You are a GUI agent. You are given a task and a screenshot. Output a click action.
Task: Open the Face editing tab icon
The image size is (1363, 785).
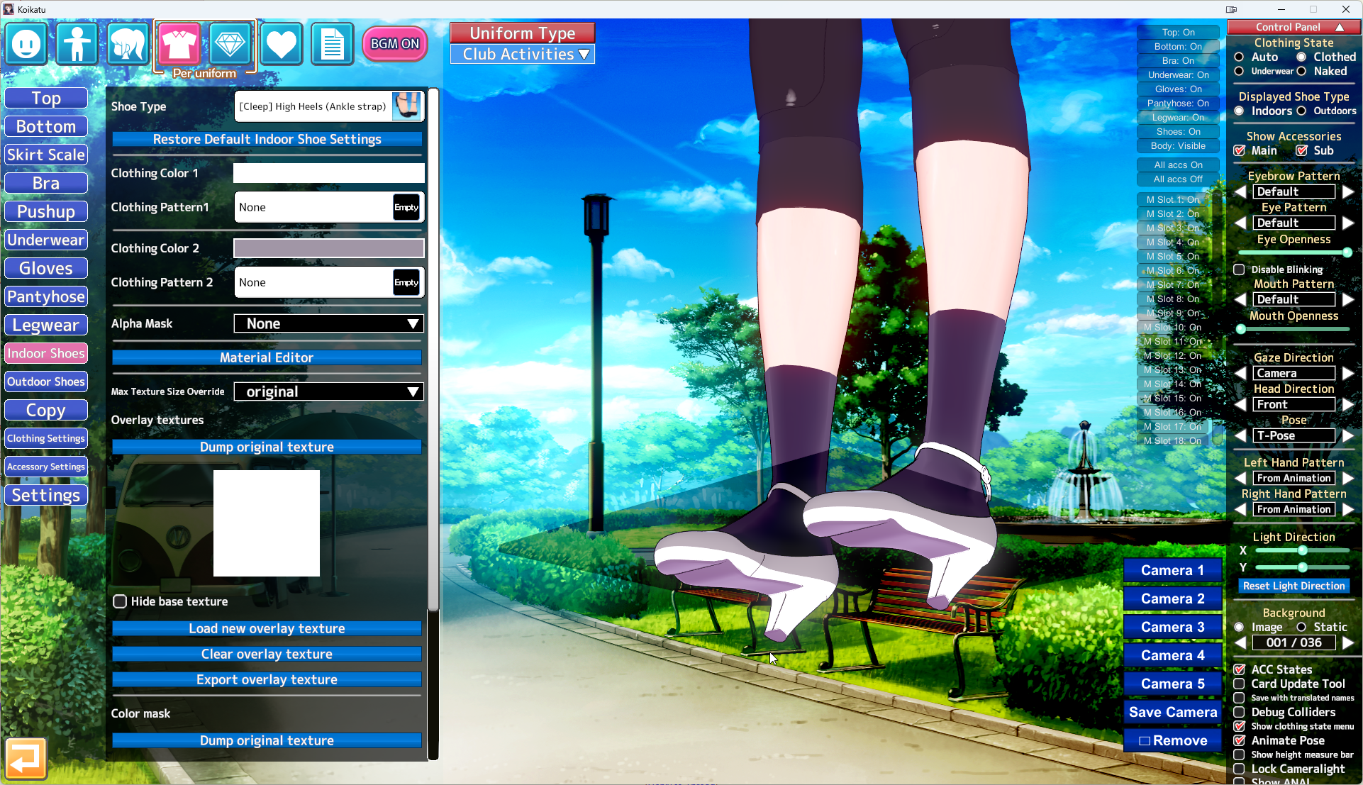26,44
